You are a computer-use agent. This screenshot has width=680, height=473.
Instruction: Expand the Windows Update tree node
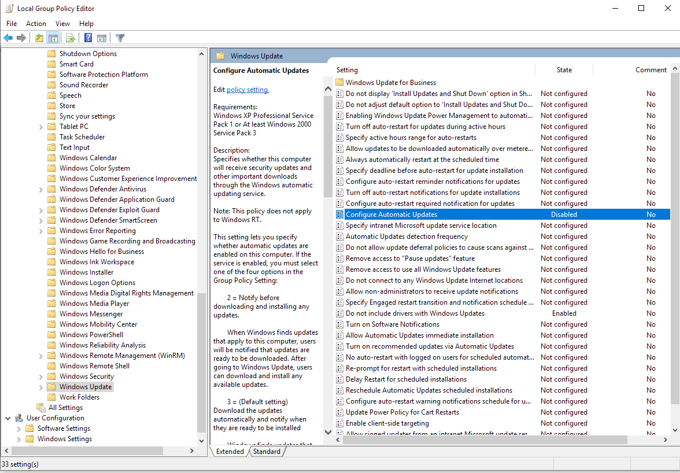coord(40,387)
